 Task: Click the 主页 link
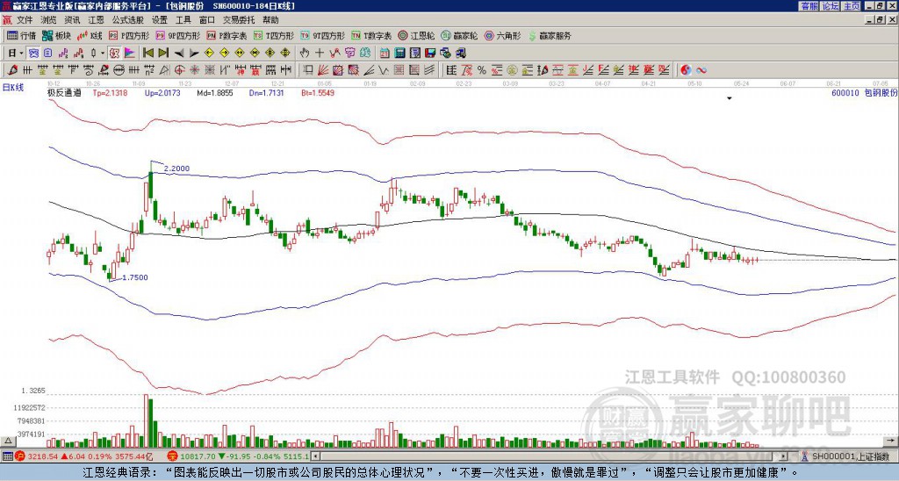pos(852,6)
